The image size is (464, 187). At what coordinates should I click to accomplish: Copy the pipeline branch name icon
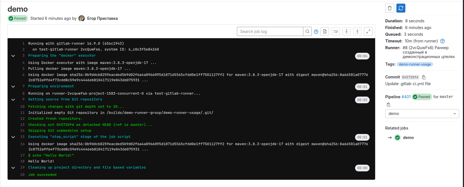point(388,105)
